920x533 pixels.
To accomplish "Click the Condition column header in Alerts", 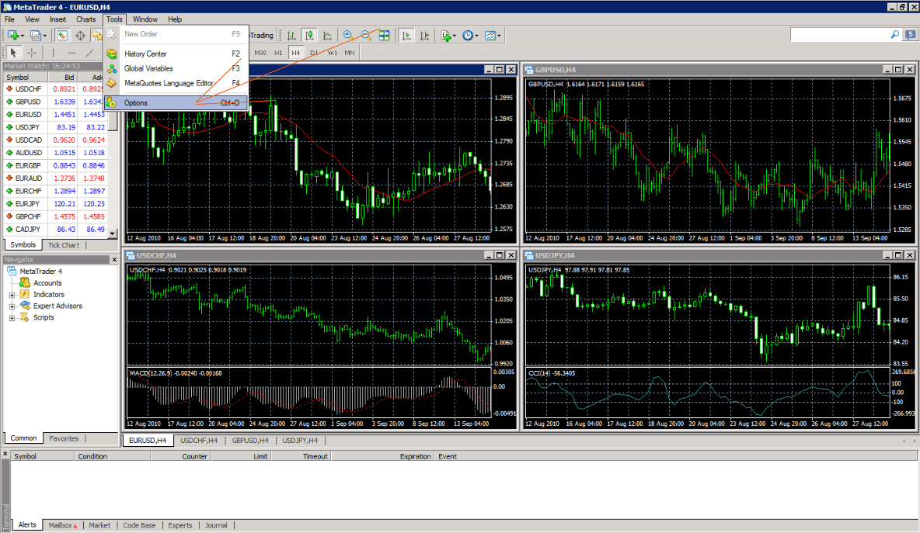I will coord(113,456).
